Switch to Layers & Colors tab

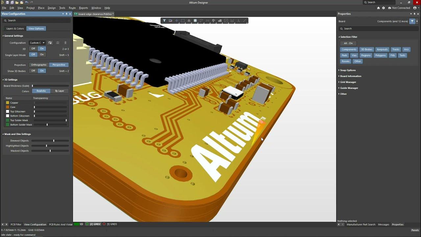pos(15,29)
